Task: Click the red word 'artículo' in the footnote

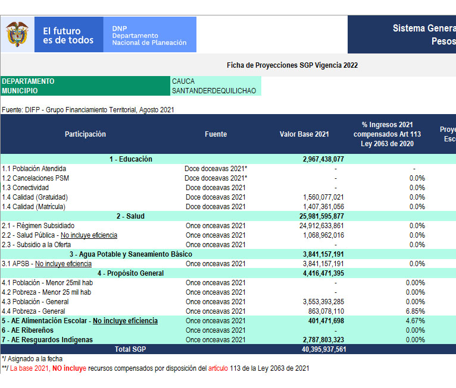Action: 218,368
